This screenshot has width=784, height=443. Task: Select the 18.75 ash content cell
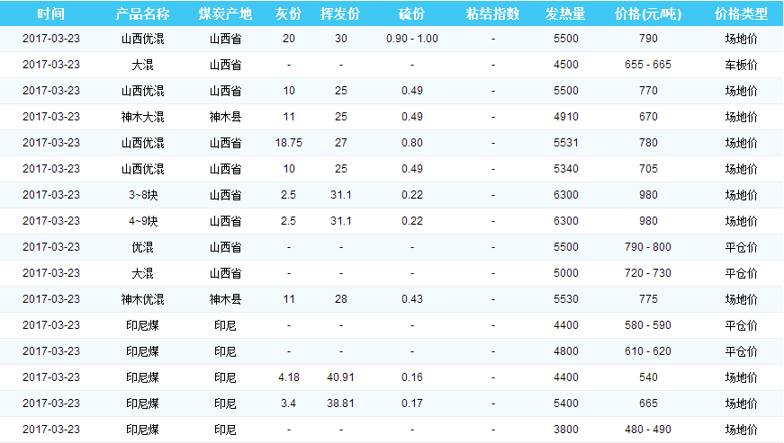288,143
